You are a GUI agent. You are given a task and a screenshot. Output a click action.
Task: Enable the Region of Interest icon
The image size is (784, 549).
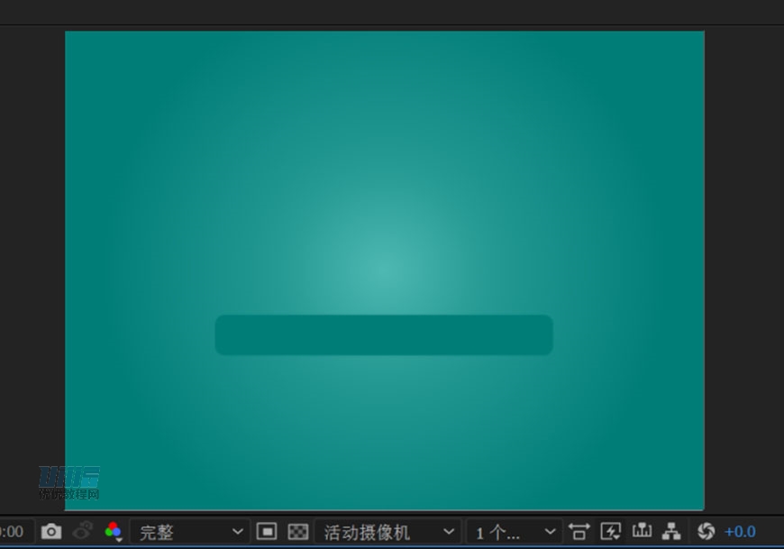click(x=267, y=532)
